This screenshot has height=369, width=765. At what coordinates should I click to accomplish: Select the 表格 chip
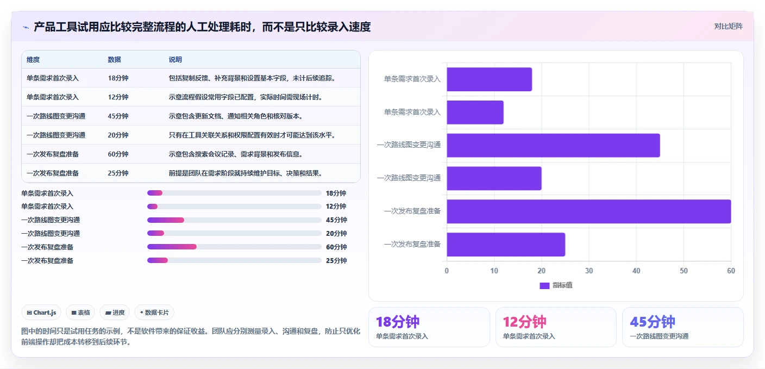tap(80, 312)
